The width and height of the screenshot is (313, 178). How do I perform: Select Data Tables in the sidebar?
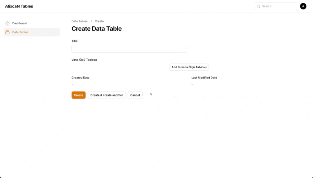pos(32,32)
